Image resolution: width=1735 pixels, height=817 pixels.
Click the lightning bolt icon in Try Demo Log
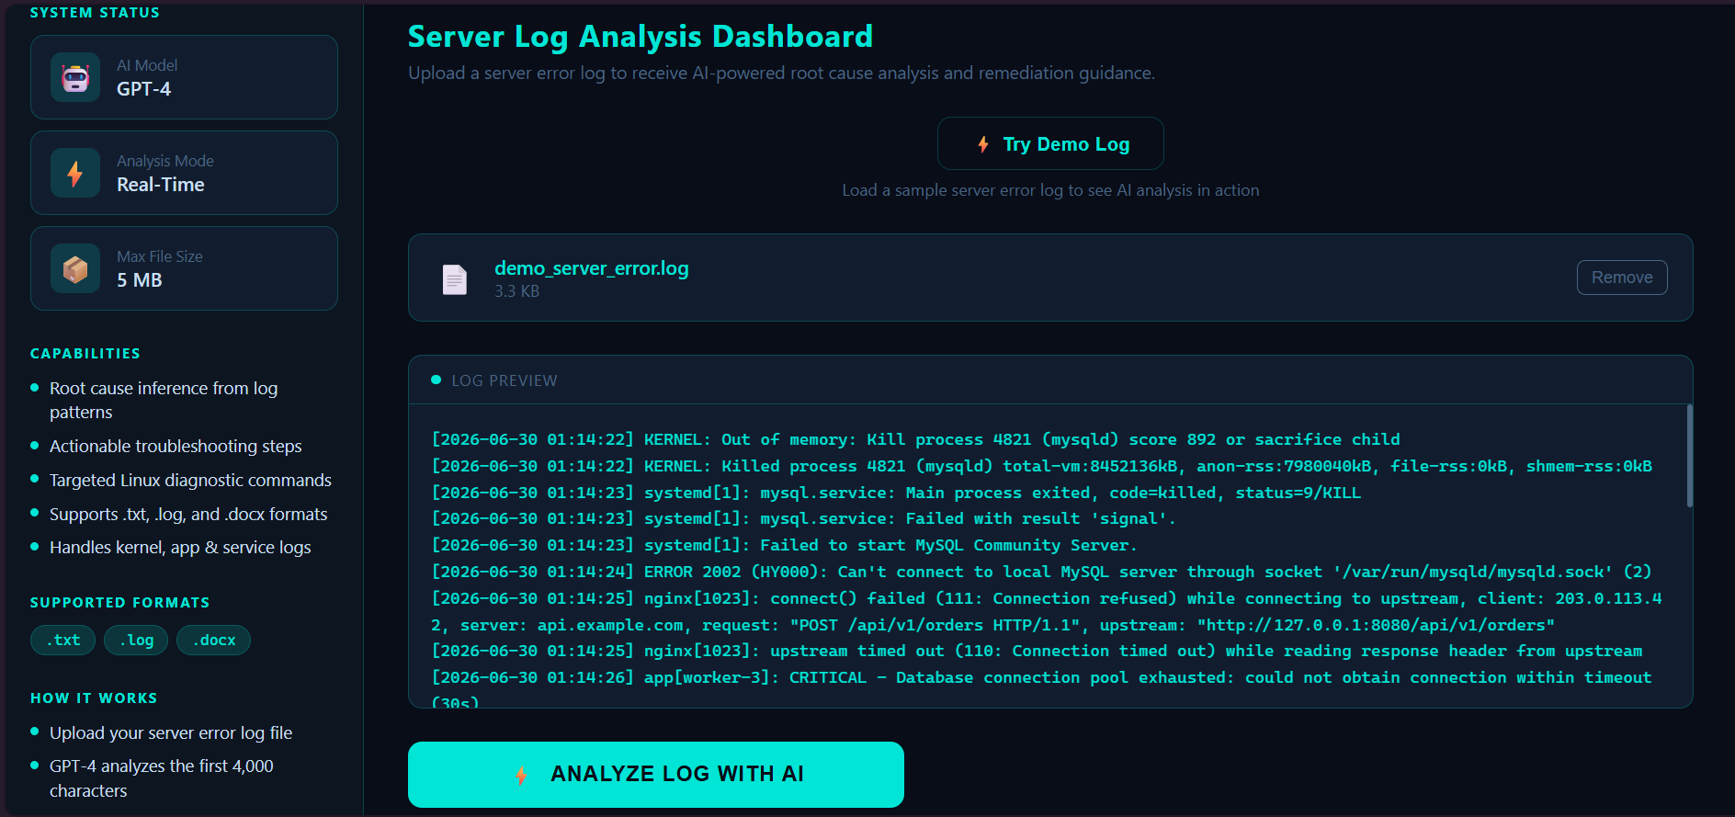click(983, 144)
